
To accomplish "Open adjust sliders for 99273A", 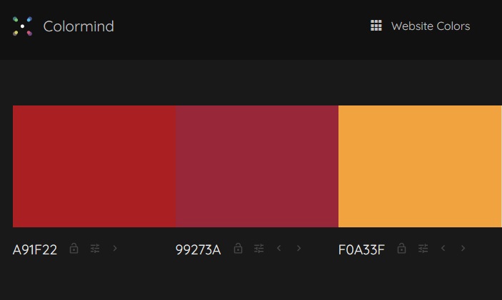I will coord(258,248).
